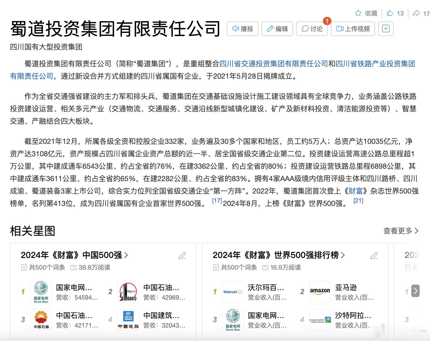This screenshot has width=430, height=341.
Task: Open 中国石油… entry ranked 2 in 中国500强
Action: (161, 287)
